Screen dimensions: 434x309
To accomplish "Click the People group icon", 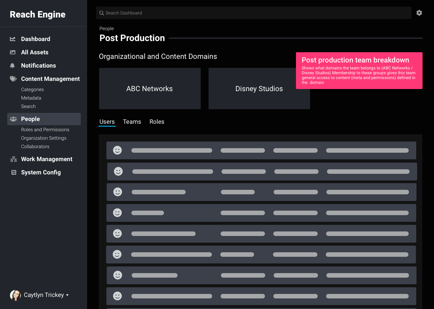I will [13, 119].
